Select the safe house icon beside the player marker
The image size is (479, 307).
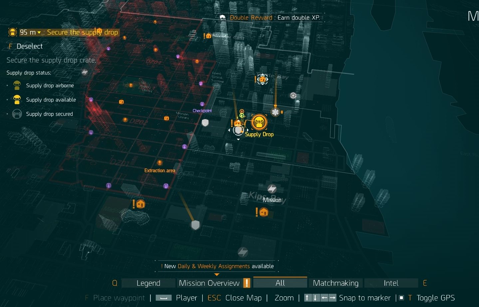(x=237, y=123)
